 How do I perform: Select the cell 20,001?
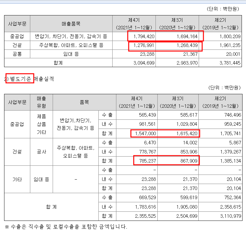click(233, 54)
